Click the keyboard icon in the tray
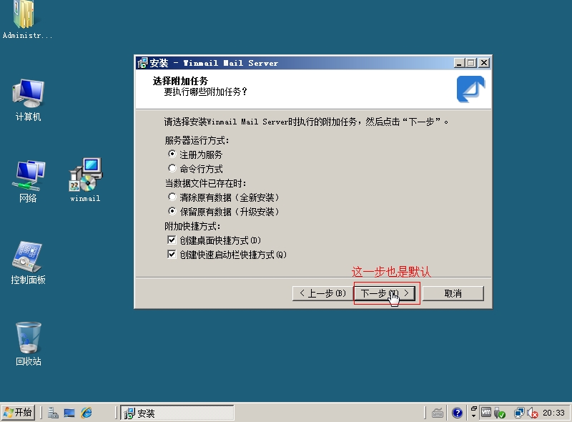Screen dimensions: 572x422 click(x=438, y=413)
